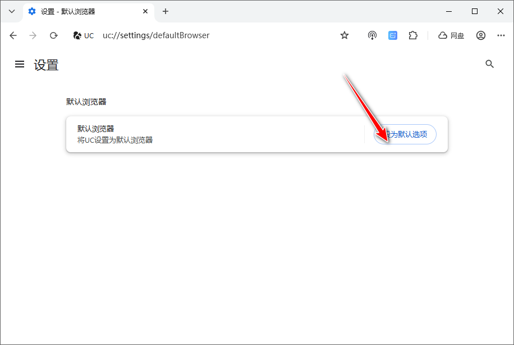
Task: Close the 设置 - 默认浏览器 tab
Action: [145, 11]
